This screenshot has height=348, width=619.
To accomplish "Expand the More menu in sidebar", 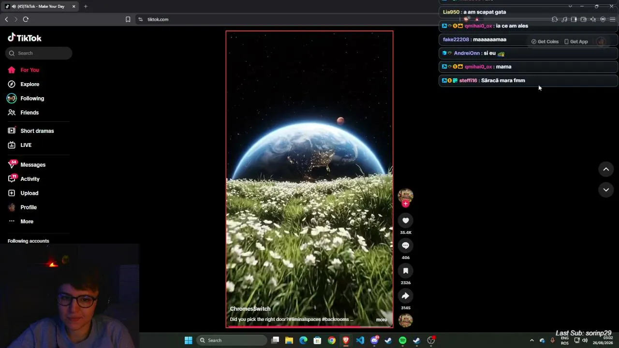I will click(21, 221).
